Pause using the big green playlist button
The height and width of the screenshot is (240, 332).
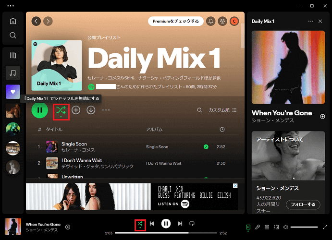tap(40, 110)
